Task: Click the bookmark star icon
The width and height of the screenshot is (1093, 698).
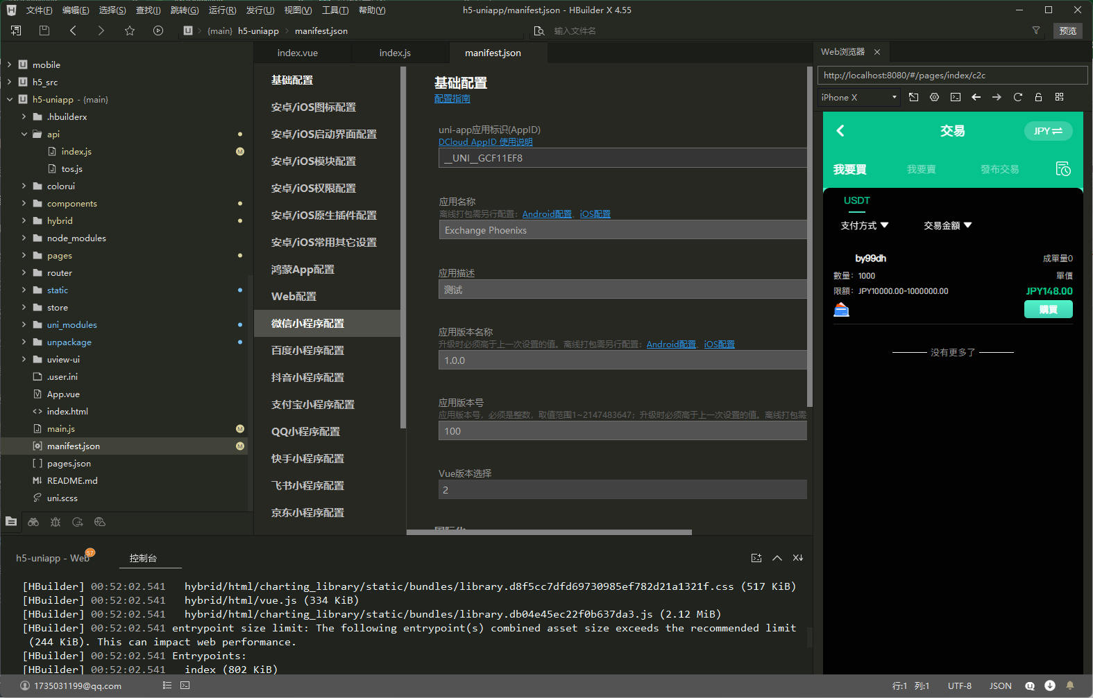Action: tap(130, 30)
